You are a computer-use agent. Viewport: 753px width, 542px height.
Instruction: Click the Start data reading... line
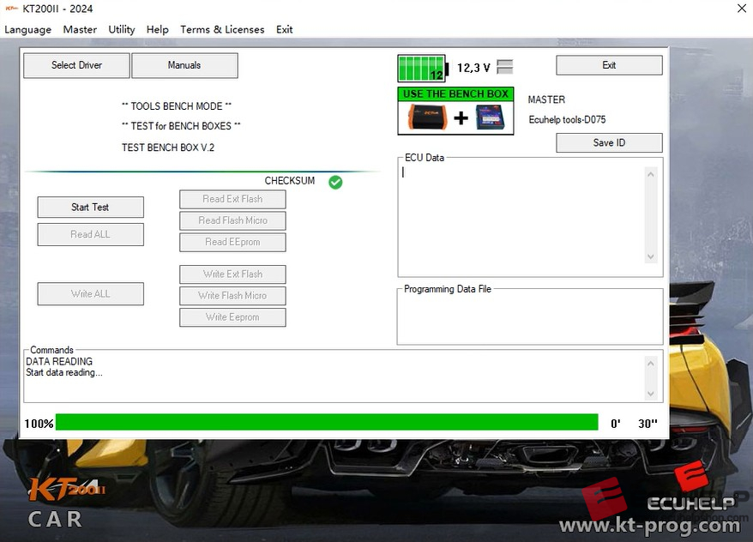(x=63, y=372)
